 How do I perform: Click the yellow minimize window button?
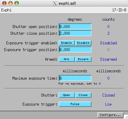pyautogui.click(x=11, y=3)
